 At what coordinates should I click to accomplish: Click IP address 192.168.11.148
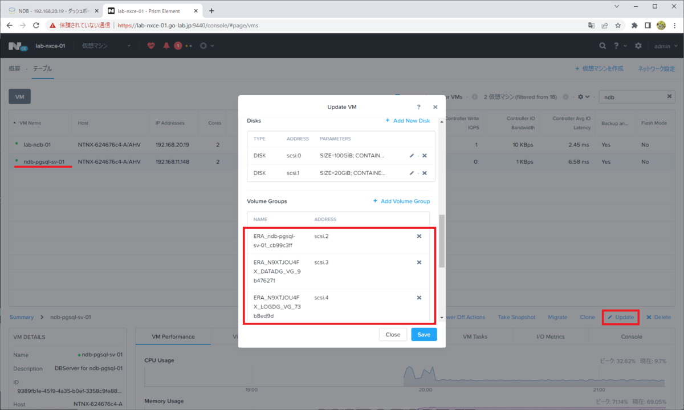pos(172,162)
